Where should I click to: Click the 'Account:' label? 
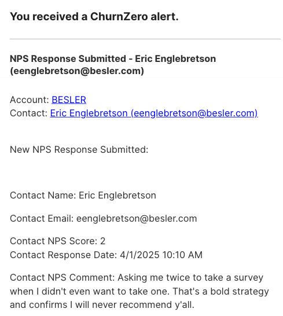pos(30,100)
